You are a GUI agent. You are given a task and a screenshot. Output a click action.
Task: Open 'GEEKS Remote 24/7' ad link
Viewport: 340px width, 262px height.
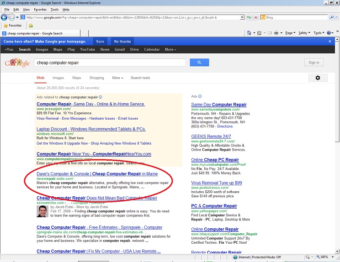pos(211,136)
